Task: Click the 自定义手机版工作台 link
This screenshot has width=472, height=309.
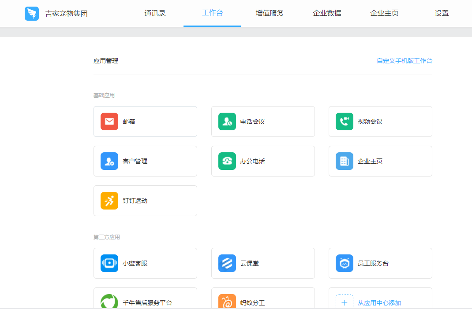Action: [404, 61]
